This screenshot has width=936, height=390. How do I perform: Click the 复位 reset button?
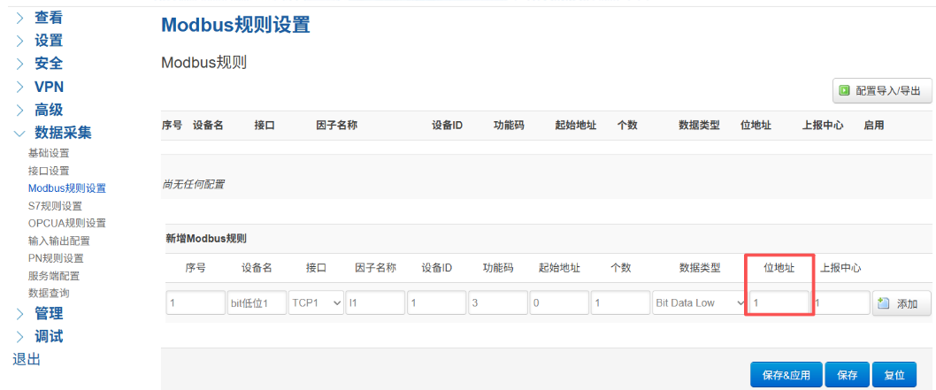click(x=894, y=375)
